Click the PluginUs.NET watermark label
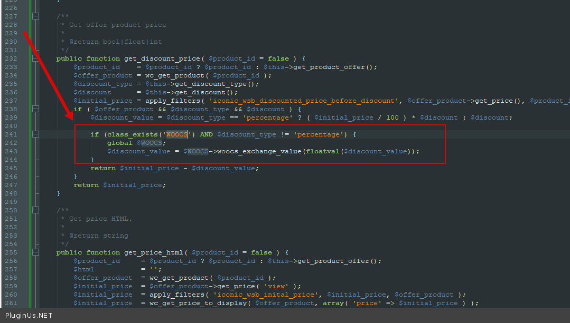Image resolution: width=570 pixels, height=323 pixels. tap(29, 315)
